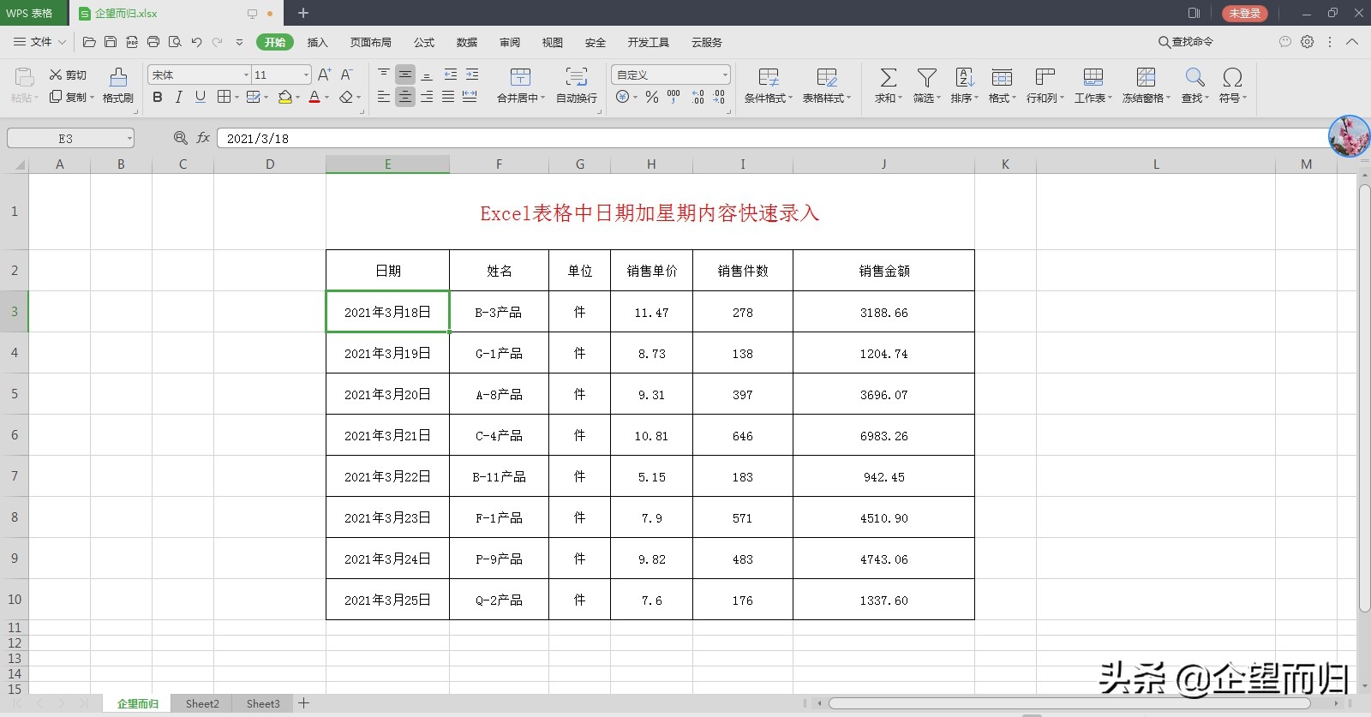Screen dimensions: 1371x717
Task: Select cell containing 2021年3月21日
Action: coord(387,435)
